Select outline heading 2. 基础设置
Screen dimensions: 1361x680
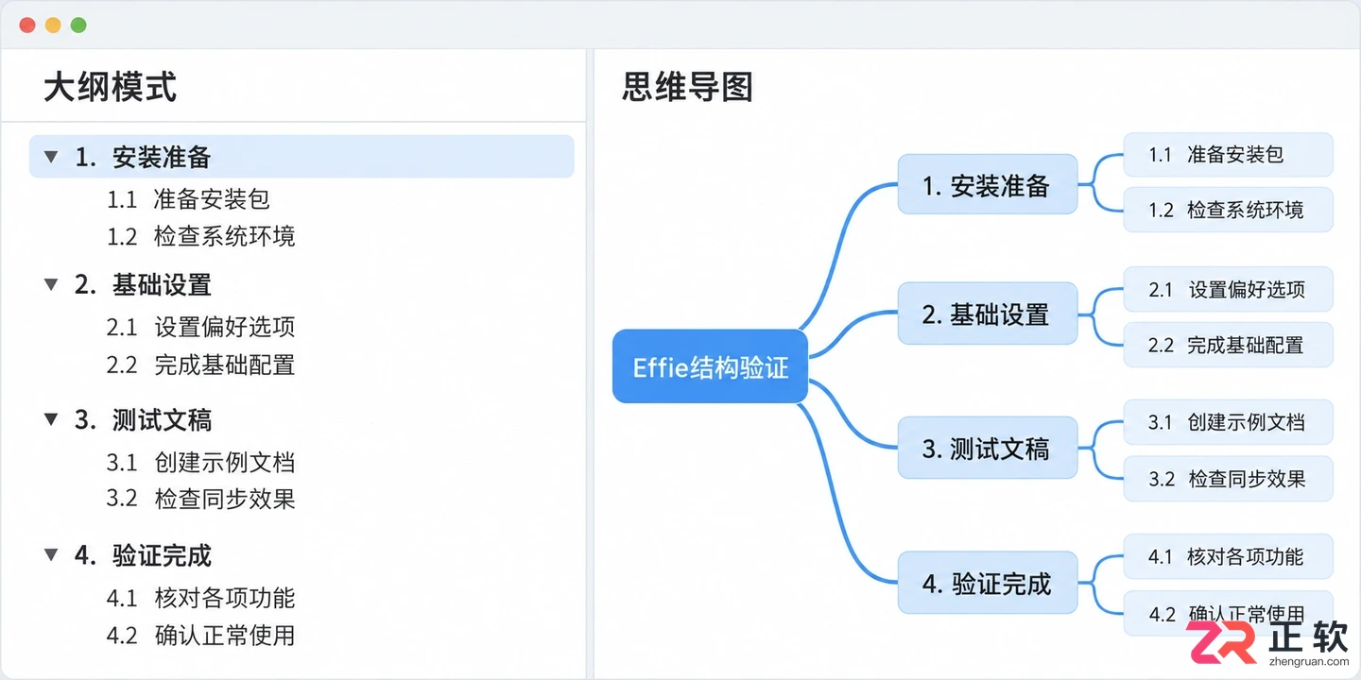point(143,284)
